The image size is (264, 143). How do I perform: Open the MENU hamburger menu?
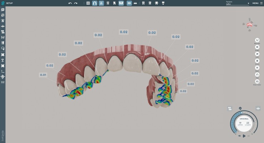point(258,3)
